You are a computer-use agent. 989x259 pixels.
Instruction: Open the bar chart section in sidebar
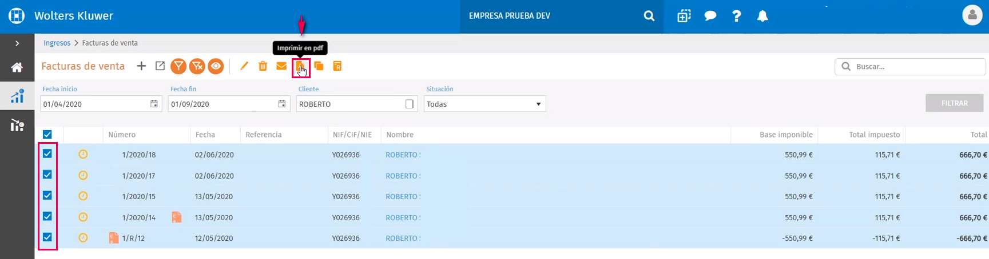(17, 96)
